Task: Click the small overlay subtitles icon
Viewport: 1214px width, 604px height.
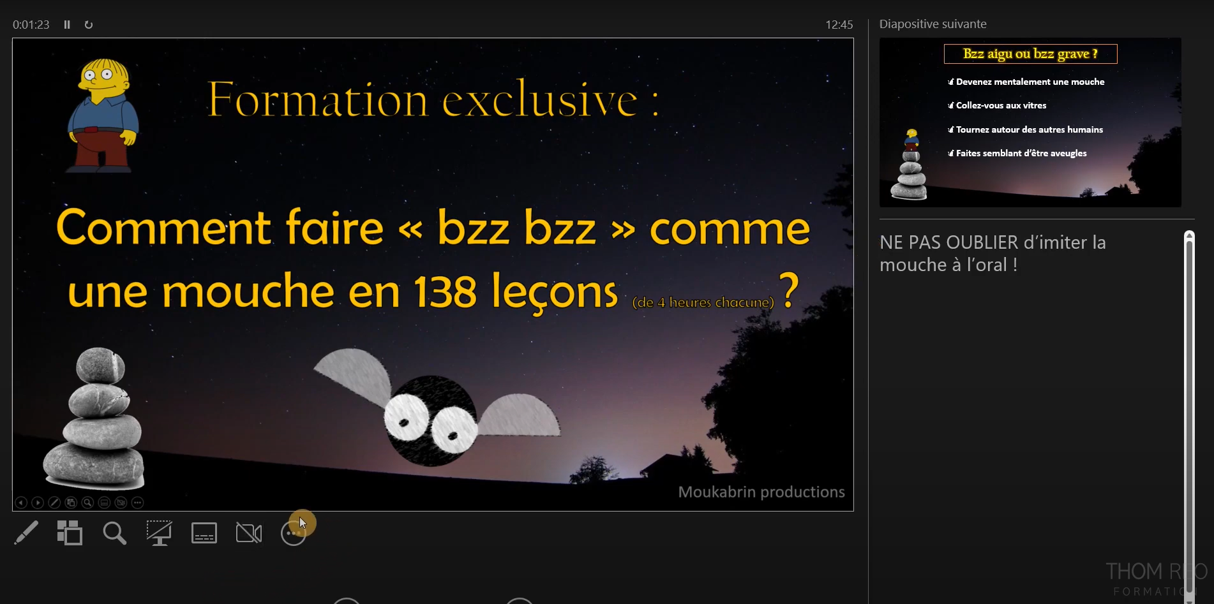Action: coord(104,503)
